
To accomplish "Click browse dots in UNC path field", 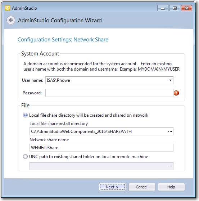I will [x=170, y=166].
